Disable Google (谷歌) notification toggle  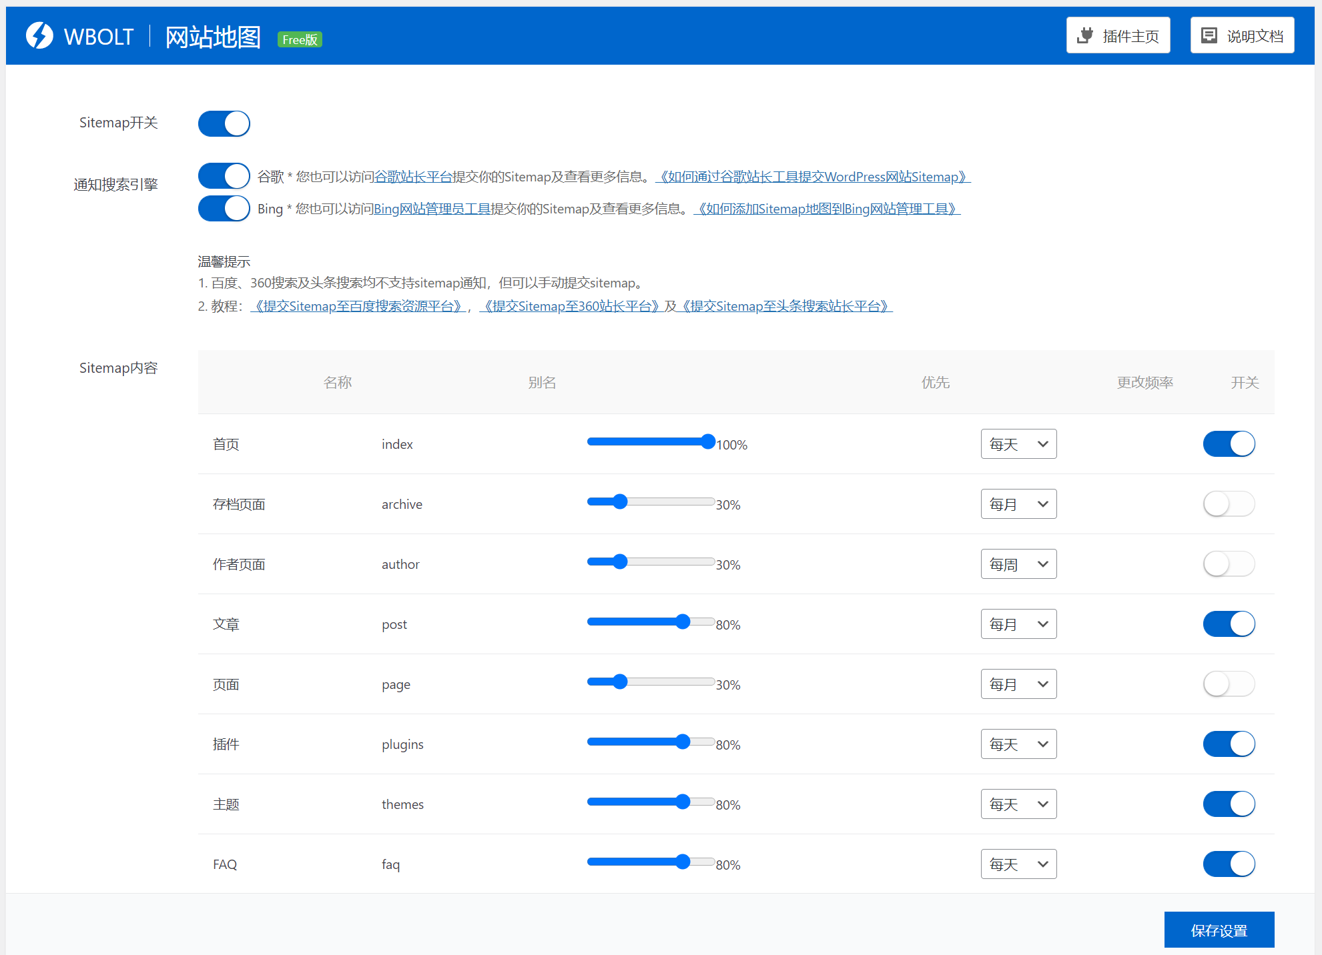(224, 176)
